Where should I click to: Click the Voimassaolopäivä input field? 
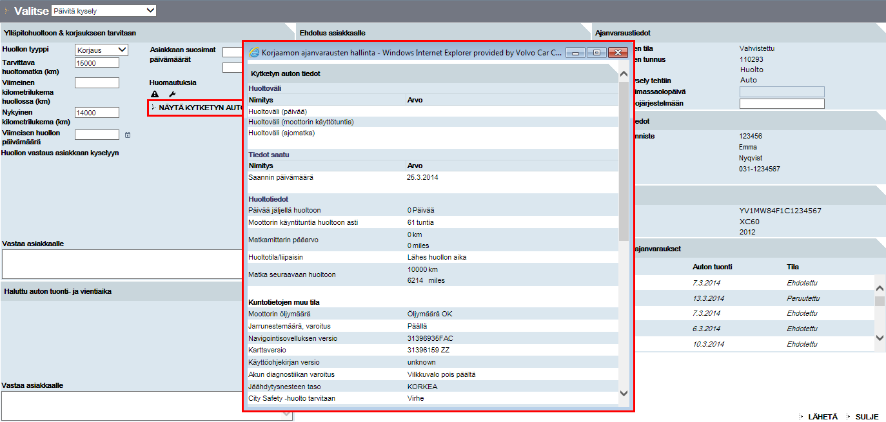coord(782,91)
